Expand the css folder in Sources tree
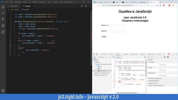The width and height of the screenshot is (178, 100). [97, 66]
